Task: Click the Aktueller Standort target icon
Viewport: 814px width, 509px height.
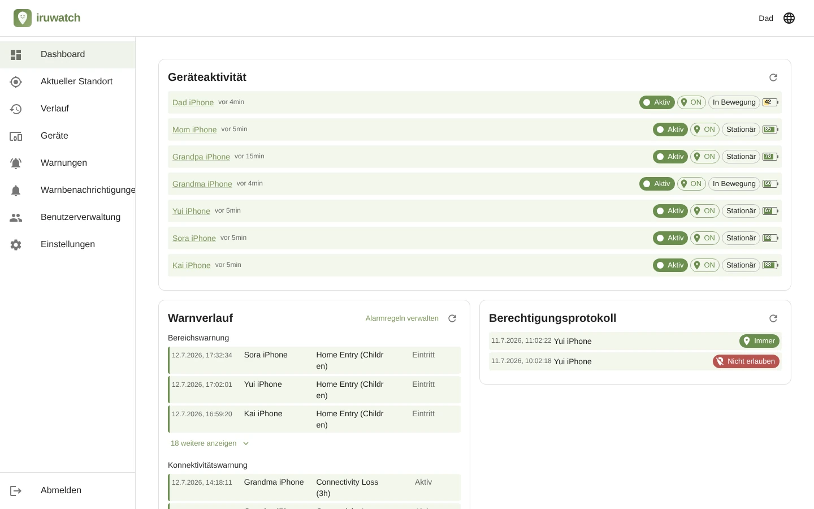Action: [x=16, y=82]
